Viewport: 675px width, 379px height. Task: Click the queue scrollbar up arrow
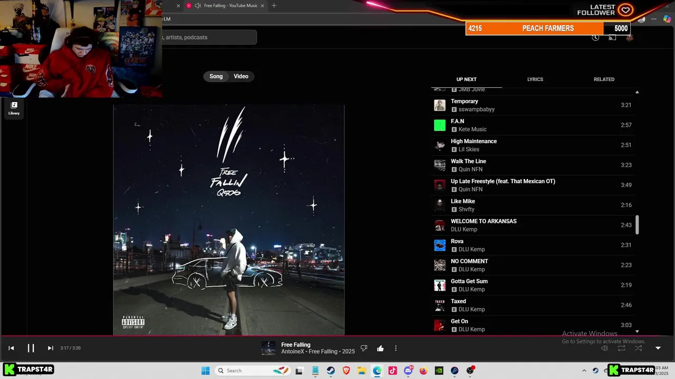[637, 92]
